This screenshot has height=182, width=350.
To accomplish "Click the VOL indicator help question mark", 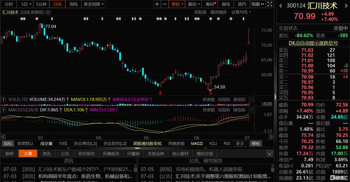I will (x=3, y=99).
